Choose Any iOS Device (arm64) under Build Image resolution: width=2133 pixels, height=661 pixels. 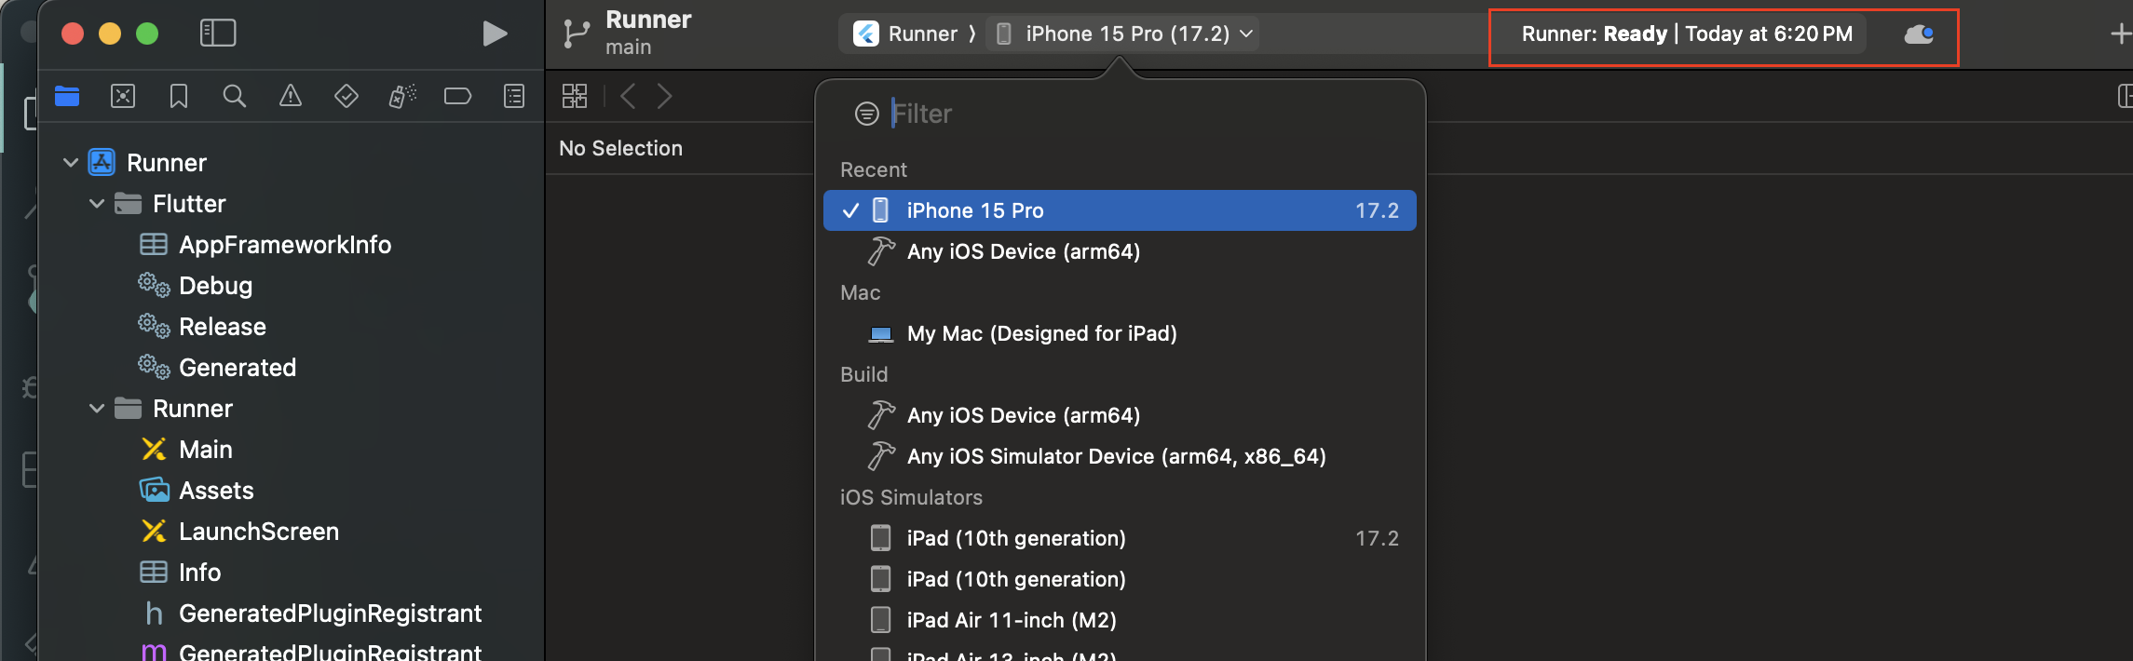click(1120, 415)
